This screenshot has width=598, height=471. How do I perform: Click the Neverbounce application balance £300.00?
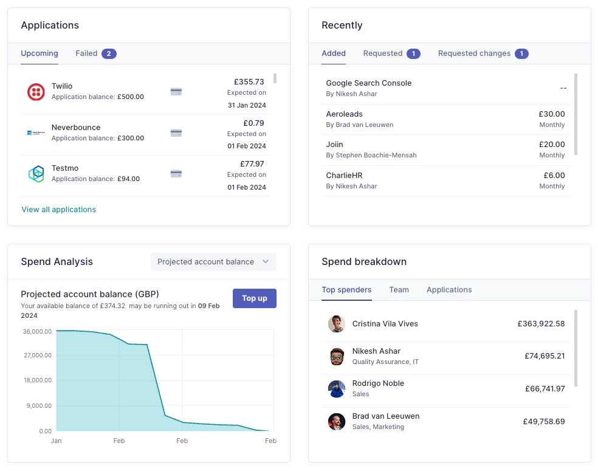click(x=131, y=138)
